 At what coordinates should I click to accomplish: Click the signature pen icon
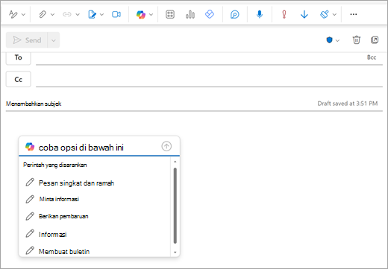pyautogui.click(x=92, y=14)
